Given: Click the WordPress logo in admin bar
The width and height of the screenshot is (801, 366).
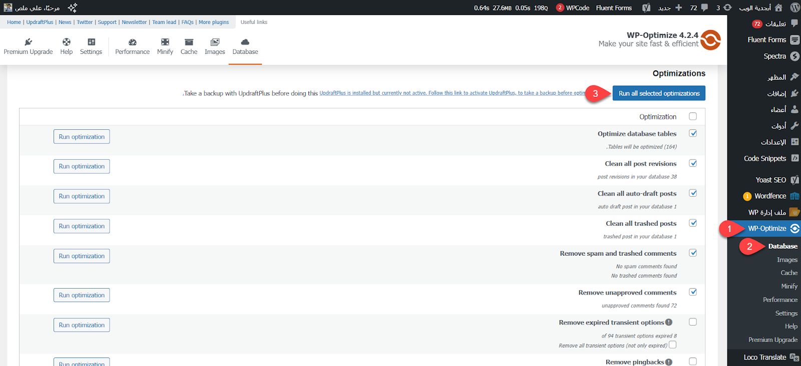Looking at the screenshot, I should [794, 7].
